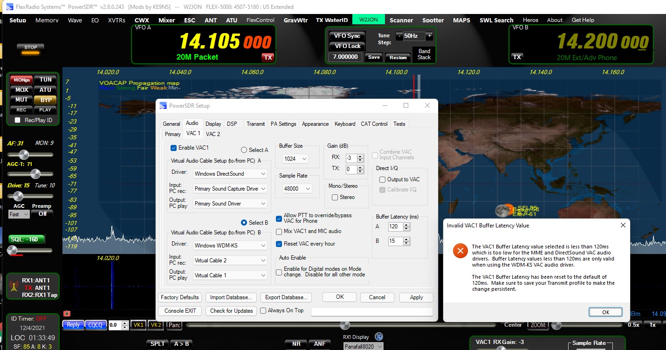Toggle Allow PTT to override/bypass VAC
This screenshot has height=350, width=666.
(279, 218)
